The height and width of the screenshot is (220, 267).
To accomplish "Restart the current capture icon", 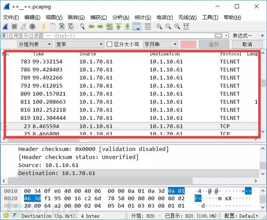I will pyautogui.click(x=23, y=27).
